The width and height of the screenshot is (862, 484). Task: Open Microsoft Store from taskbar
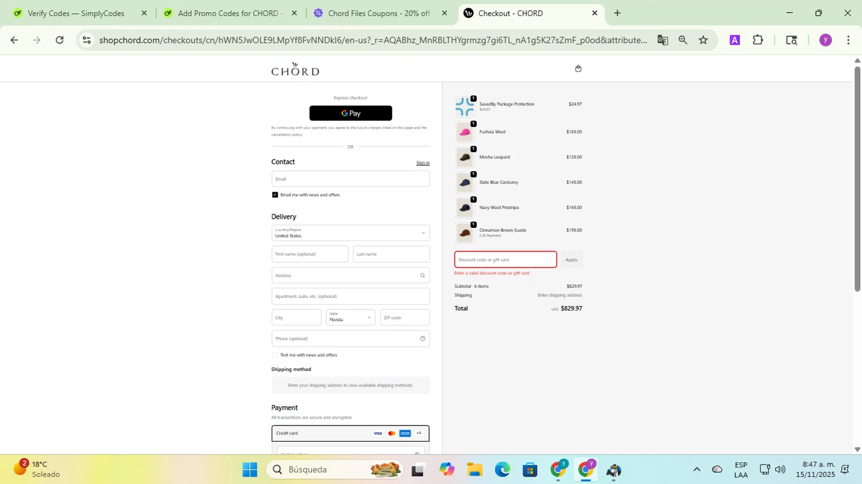530,470
